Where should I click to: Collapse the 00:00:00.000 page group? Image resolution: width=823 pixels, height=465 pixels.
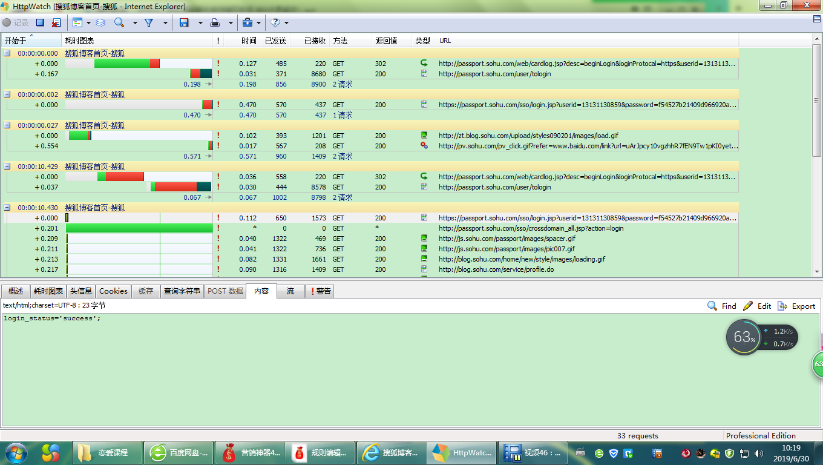[x=7, y=53]
